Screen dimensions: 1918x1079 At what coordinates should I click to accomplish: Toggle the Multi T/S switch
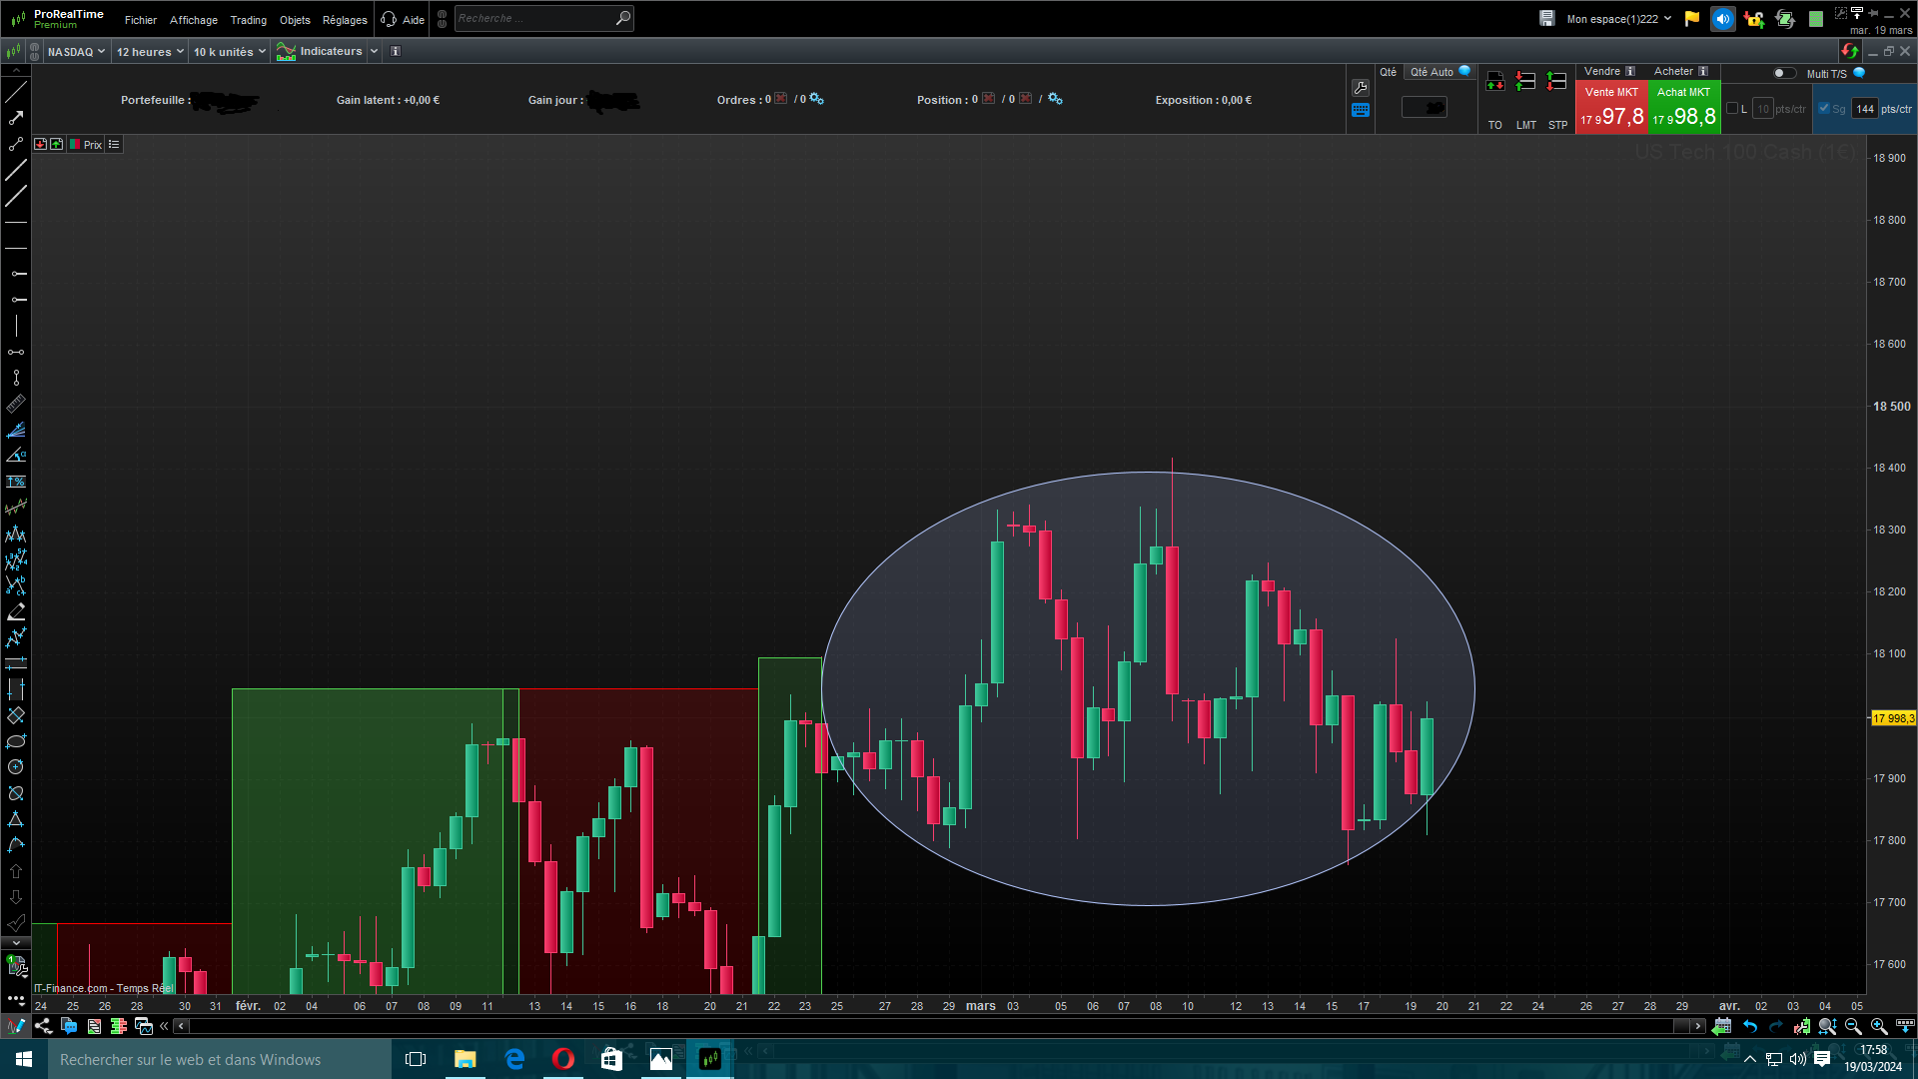1783,73
